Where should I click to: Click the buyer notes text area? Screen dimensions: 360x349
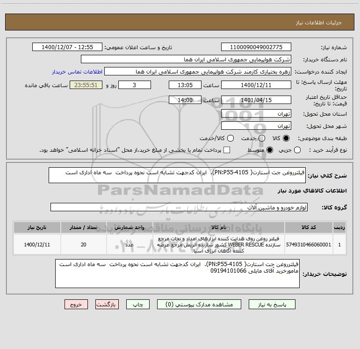point(178,274)
